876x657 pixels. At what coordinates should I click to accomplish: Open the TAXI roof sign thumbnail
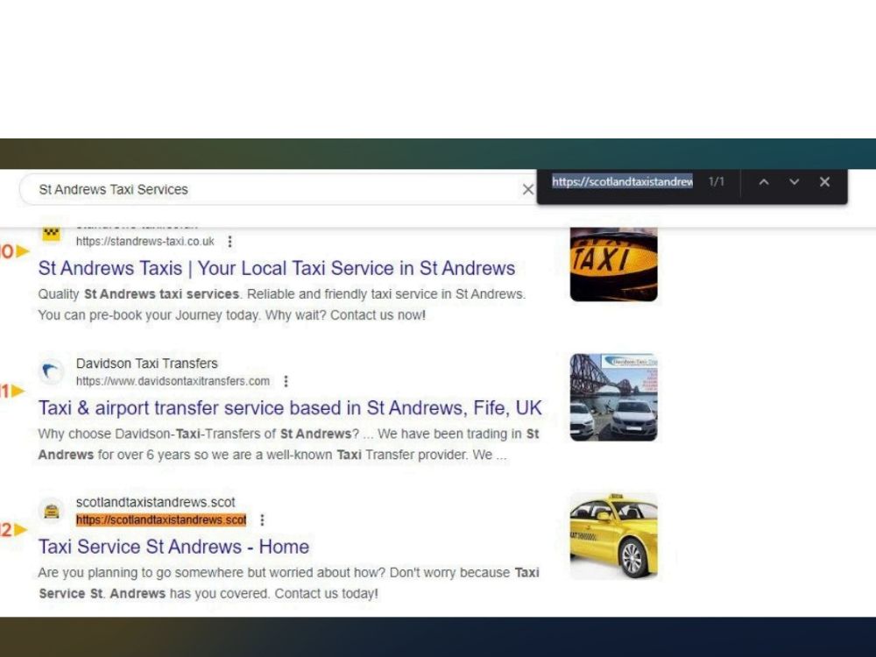coord(613,265)
